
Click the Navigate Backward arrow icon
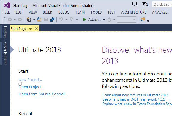tap(10, 20)
